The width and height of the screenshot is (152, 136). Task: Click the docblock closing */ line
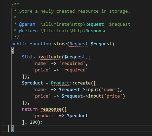pos(17,37)
